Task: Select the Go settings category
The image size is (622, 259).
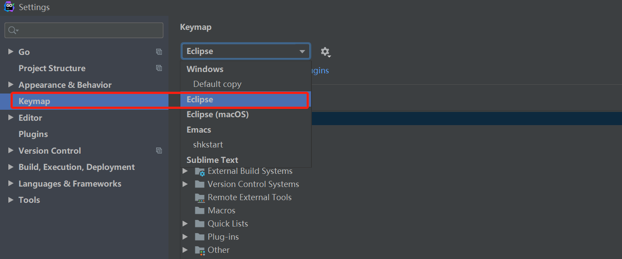Action: (24, 52)
